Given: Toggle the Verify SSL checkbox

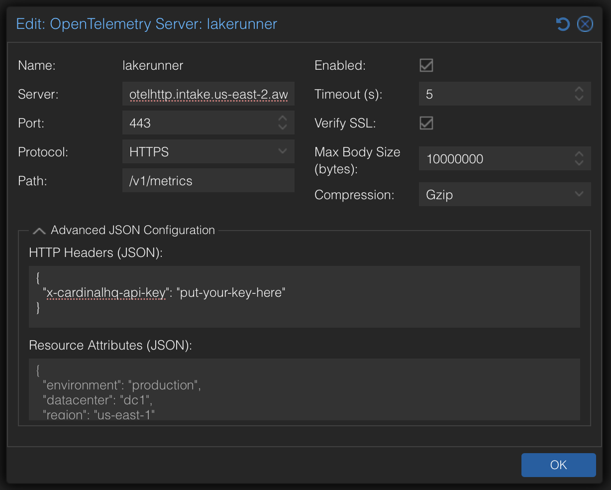Looking at the screenshot, I should pyautogui.click(x=426, y=123).
